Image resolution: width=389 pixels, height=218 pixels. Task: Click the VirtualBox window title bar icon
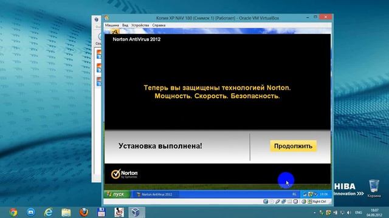click(107, 18)
